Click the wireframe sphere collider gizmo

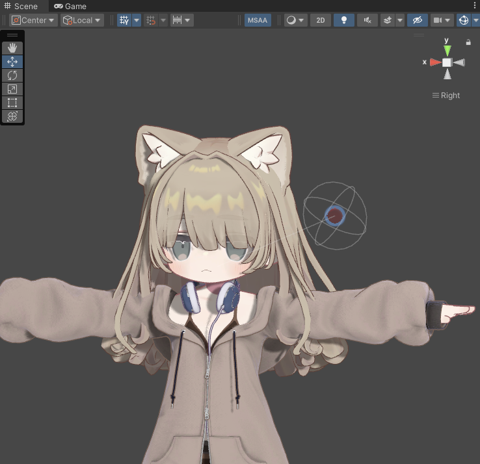pyautogui.click(x=335, y=216)
